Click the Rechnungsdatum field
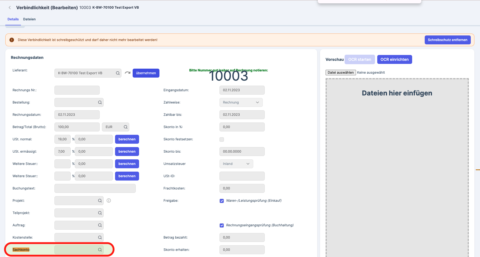Viewport: 480px width, 257px height. point(77,115)
